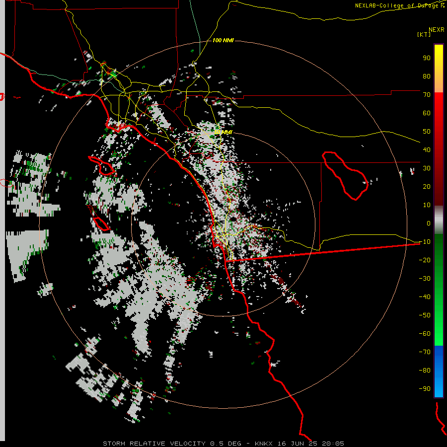Click the -10 scale value
447x447 pixels.
tap(425, 242)
